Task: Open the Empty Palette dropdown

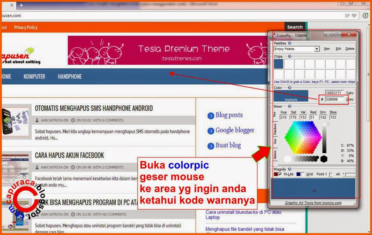Action: pos(317,49)
